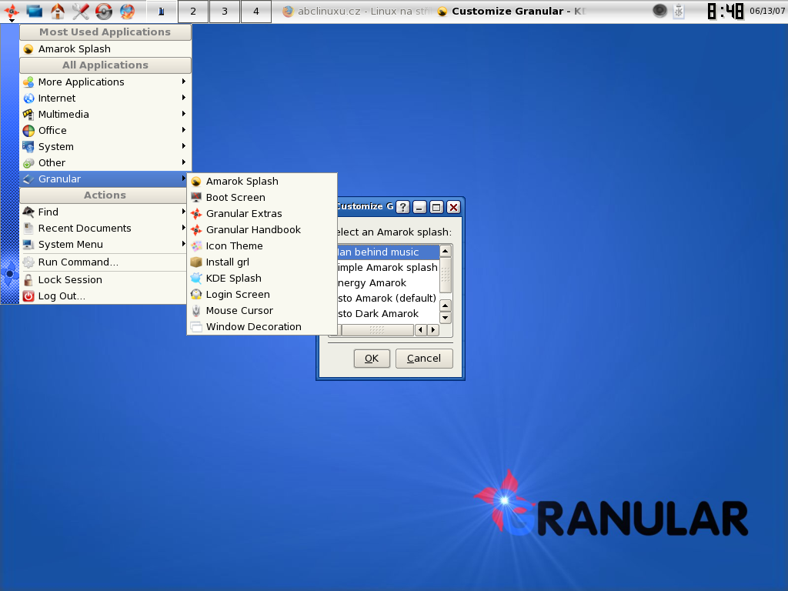The height and width of the screenshot is (591, 788).
Task: Click the Show Desktop panel icon
Action: (35, 12)
